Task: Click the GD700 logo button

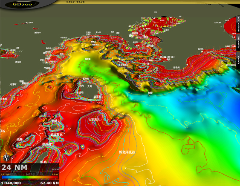Action: [22, 4]
